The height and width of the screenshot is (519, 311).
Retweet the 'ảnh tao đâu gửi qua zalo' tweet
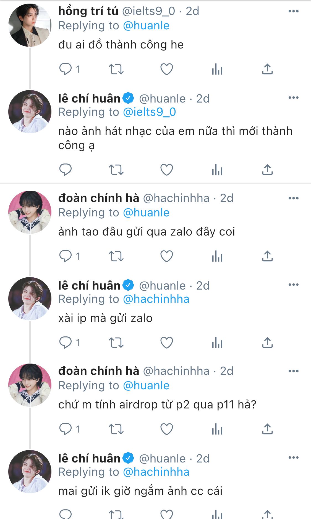116,256
